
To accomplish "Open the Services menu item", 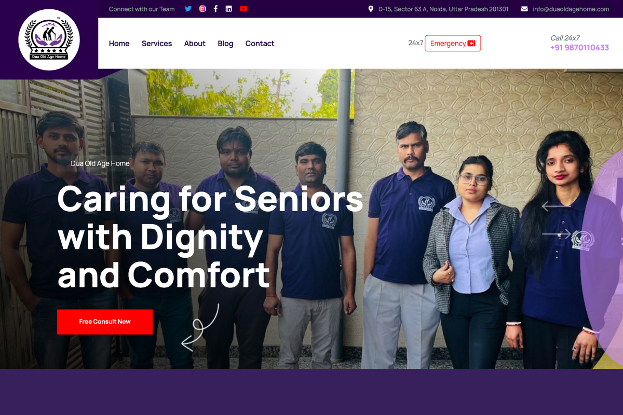I will [x=157, y=44].
